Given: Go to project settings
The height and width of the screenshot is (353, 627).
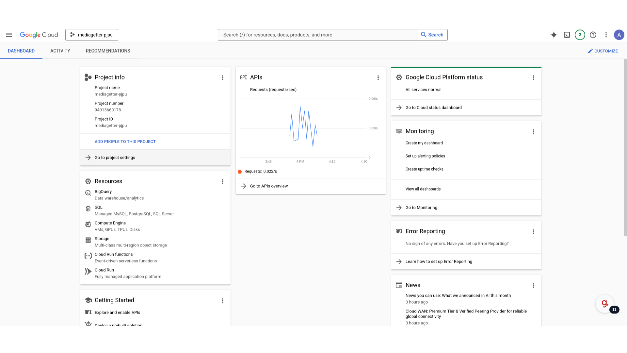Looking at the screenshot, I should tap(155, 158).
